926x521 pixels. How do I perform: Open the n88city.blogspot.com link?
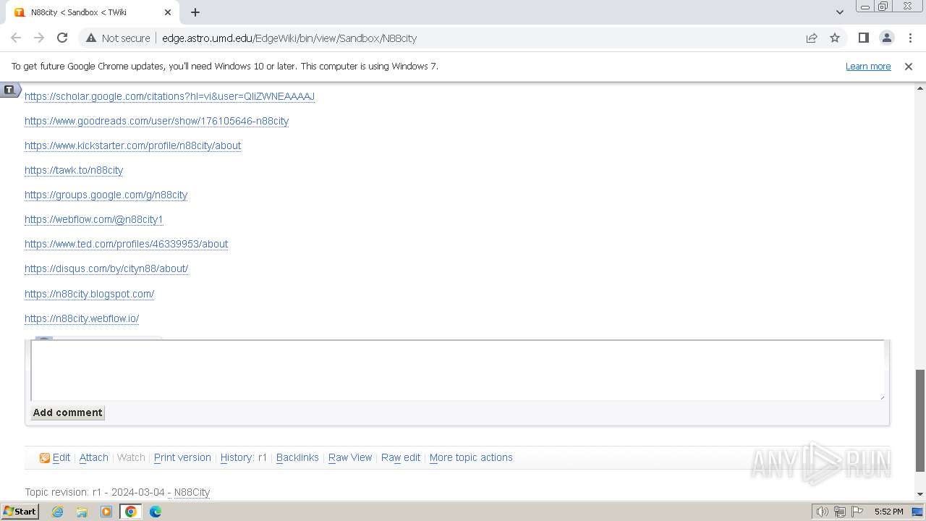pos(89,294)
